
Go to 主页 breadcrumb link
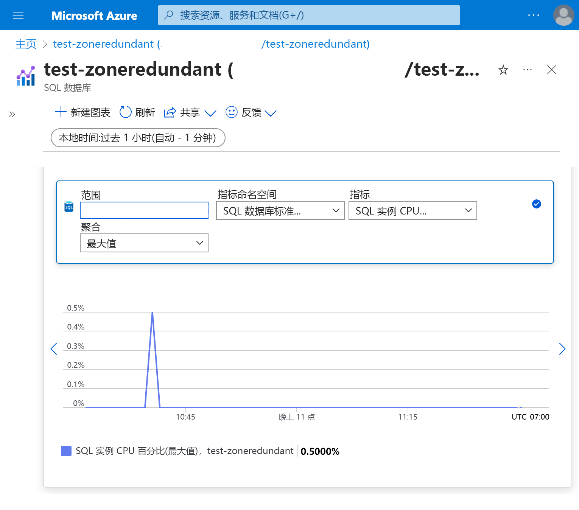[26, 44]
